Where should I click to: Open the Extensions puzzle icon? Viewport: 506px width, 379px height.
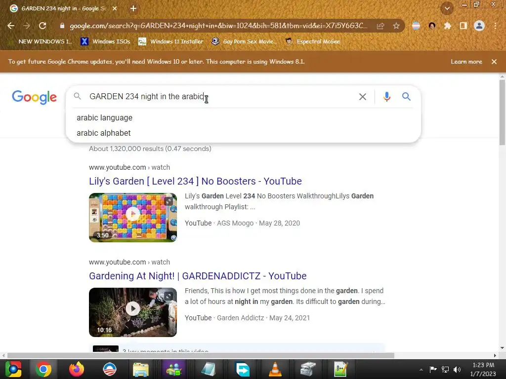[448, 26]
